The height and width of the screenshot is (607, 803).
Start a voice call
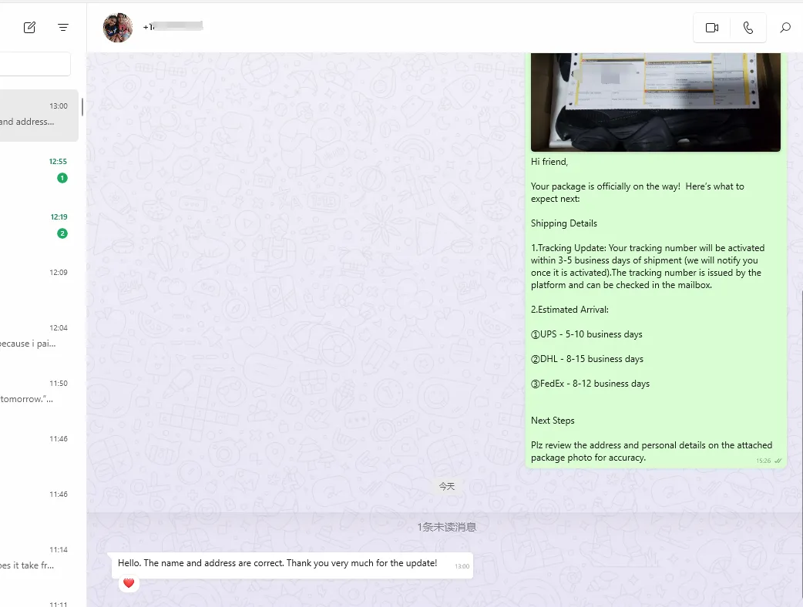pos(748,28)
